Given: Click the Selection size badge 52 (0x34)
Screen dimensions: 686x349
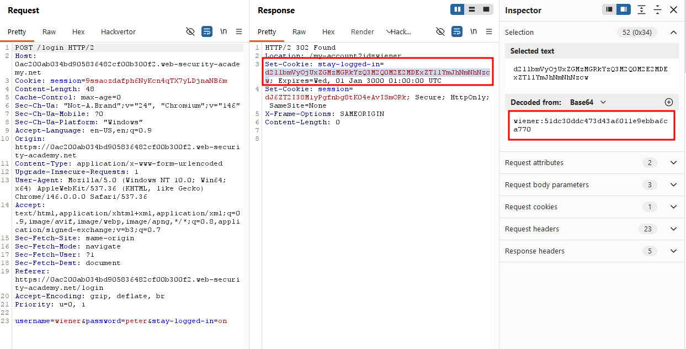Looking at the screenshot, I should (637, 33).
